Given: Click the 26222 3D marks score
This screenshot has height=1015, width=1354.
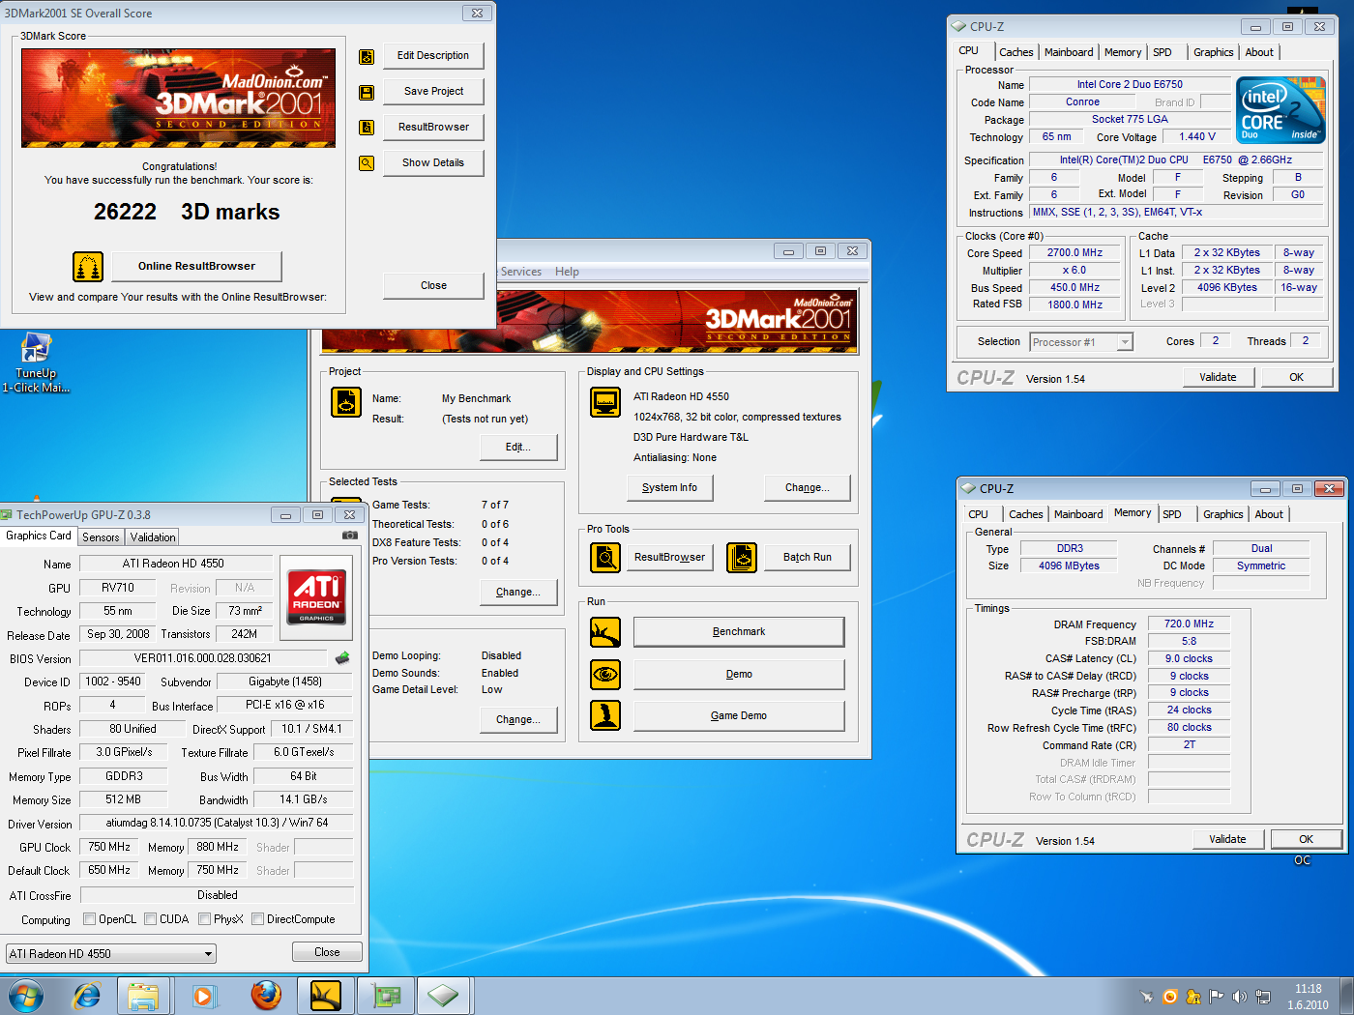Looking at the screenshot, I should click(x=187, y=212).
